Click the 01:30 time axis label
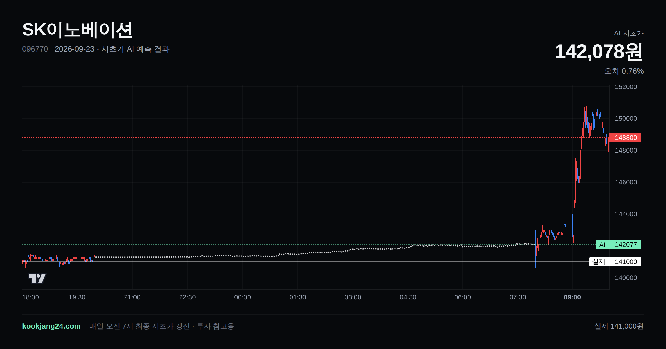This screenshot has height=349, width=666. coord(298,297)
